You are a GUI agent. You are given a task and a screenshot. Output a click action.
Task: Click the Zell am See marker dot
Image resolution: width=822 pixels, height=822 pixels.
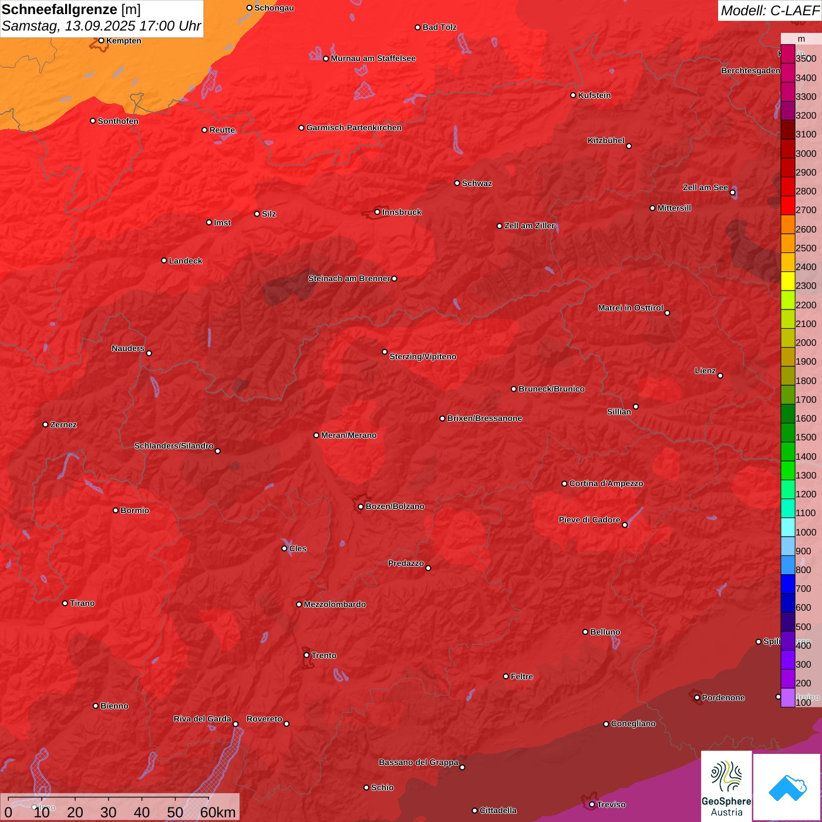[x=732, y=193]
